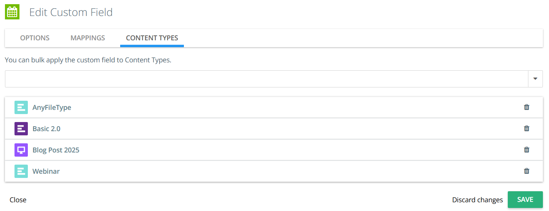Select the Content Types tab
This screenshot has height=211, width=549.
tap(152, 38)
